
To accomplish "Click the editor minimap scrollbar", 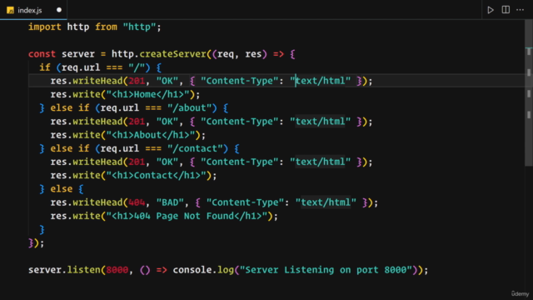I will click(529, 92).
